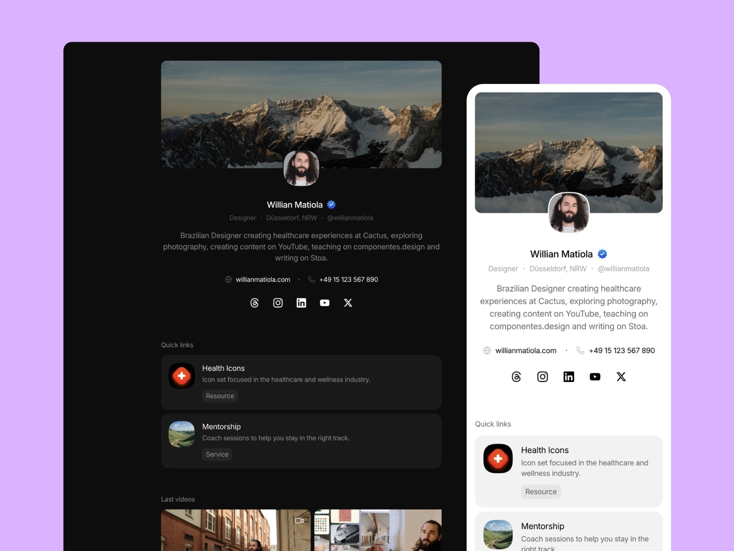734x551 pixels.
Task: Open Threads icon in dark profile
Action: [x=255, y=303]
